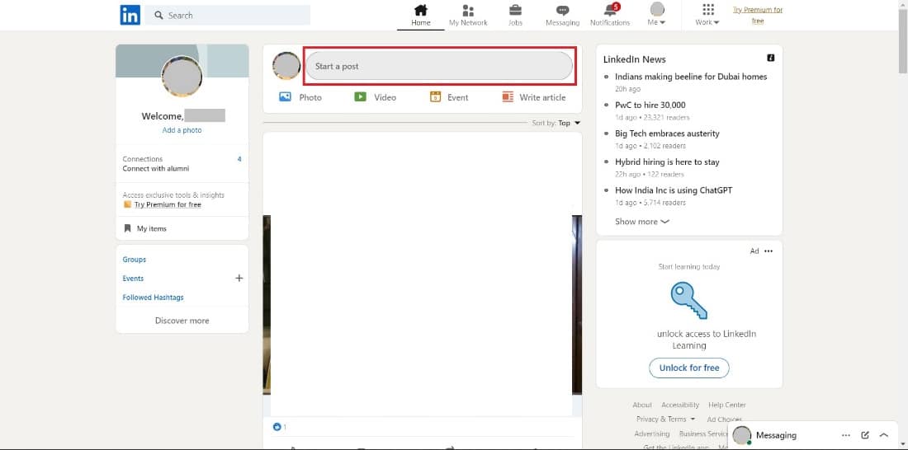This screenshot has height=450, width=908.
Task: Open news: Big Tech embraces austerity
Action: tap(667, 133)
